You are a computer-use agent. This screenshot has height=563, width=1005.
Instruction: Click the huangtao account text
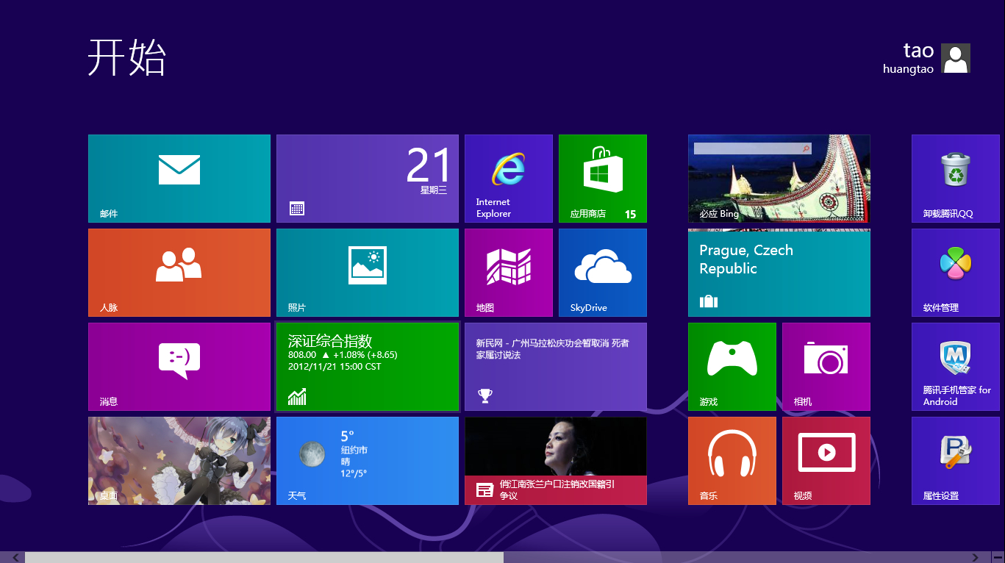pos(908,69)
